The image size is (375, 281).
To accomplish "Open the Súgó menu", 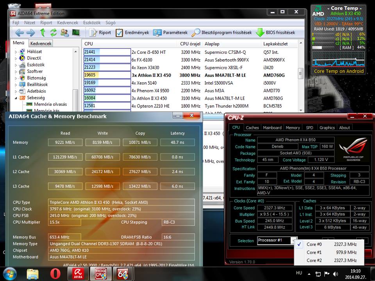I will (111, 23).
